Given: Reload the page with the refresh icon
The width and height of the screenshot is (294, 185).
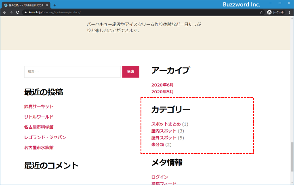Looking at the screenshot, I should coord(17,12).
